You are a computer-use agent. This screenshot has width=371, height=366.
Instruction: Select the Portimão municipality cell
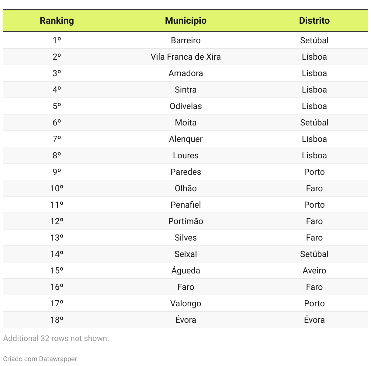tap(185, 221)
